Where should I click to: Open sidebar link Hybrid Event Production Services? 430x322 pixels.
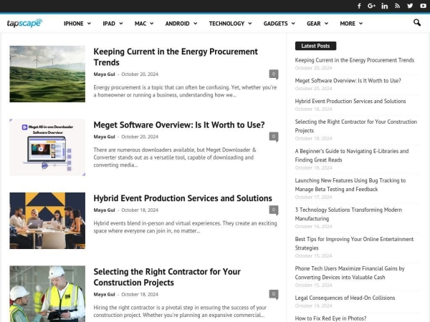[350, 102]
